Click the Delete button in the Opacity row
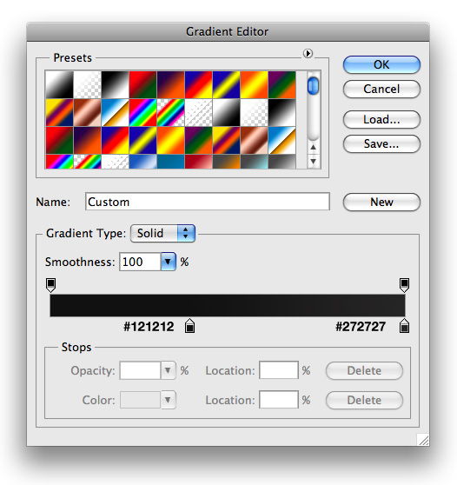 [x=364, y=370]
